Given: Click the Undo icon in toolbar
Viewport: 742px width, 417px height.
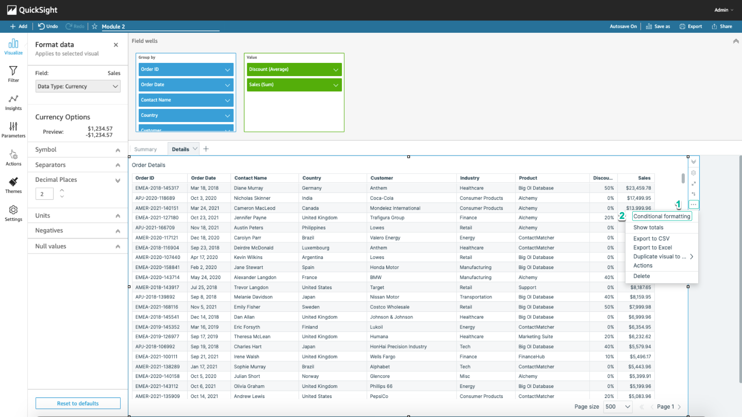Looking at the screenshot, I should pyautogui.click(x=41, y=26).
